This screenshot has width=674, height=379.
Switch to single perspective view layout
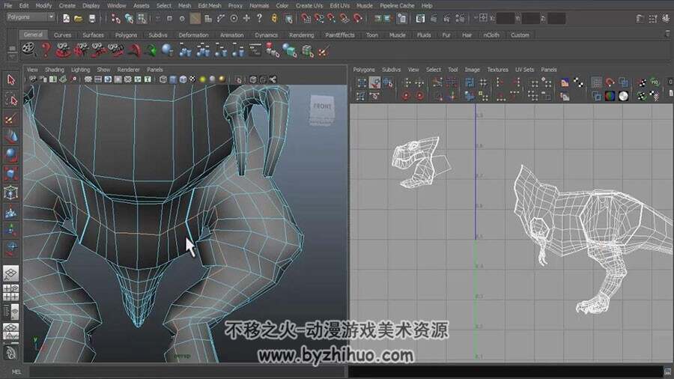(11, 273)
